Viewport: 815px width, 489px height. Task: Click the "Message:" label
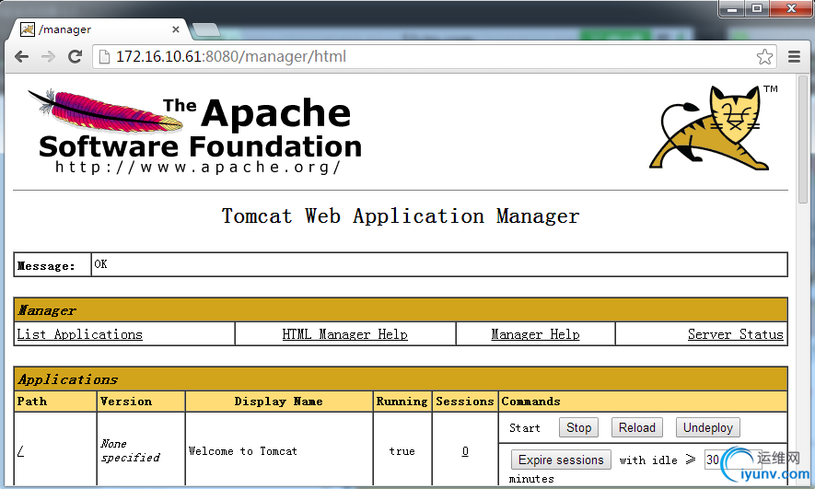[x=46, y=266]
